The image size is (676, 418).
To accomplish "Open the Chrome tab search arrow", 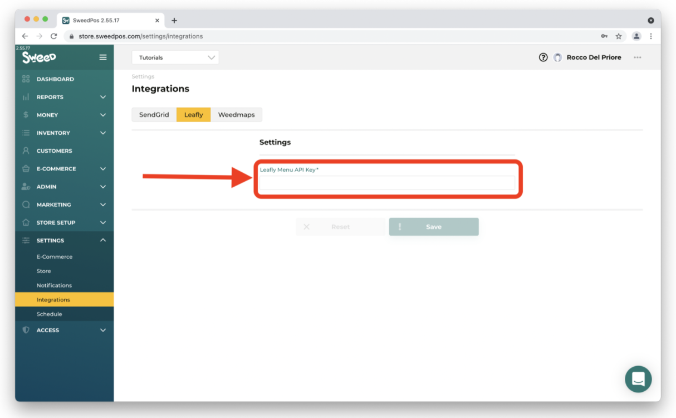I will pos(651,21).
